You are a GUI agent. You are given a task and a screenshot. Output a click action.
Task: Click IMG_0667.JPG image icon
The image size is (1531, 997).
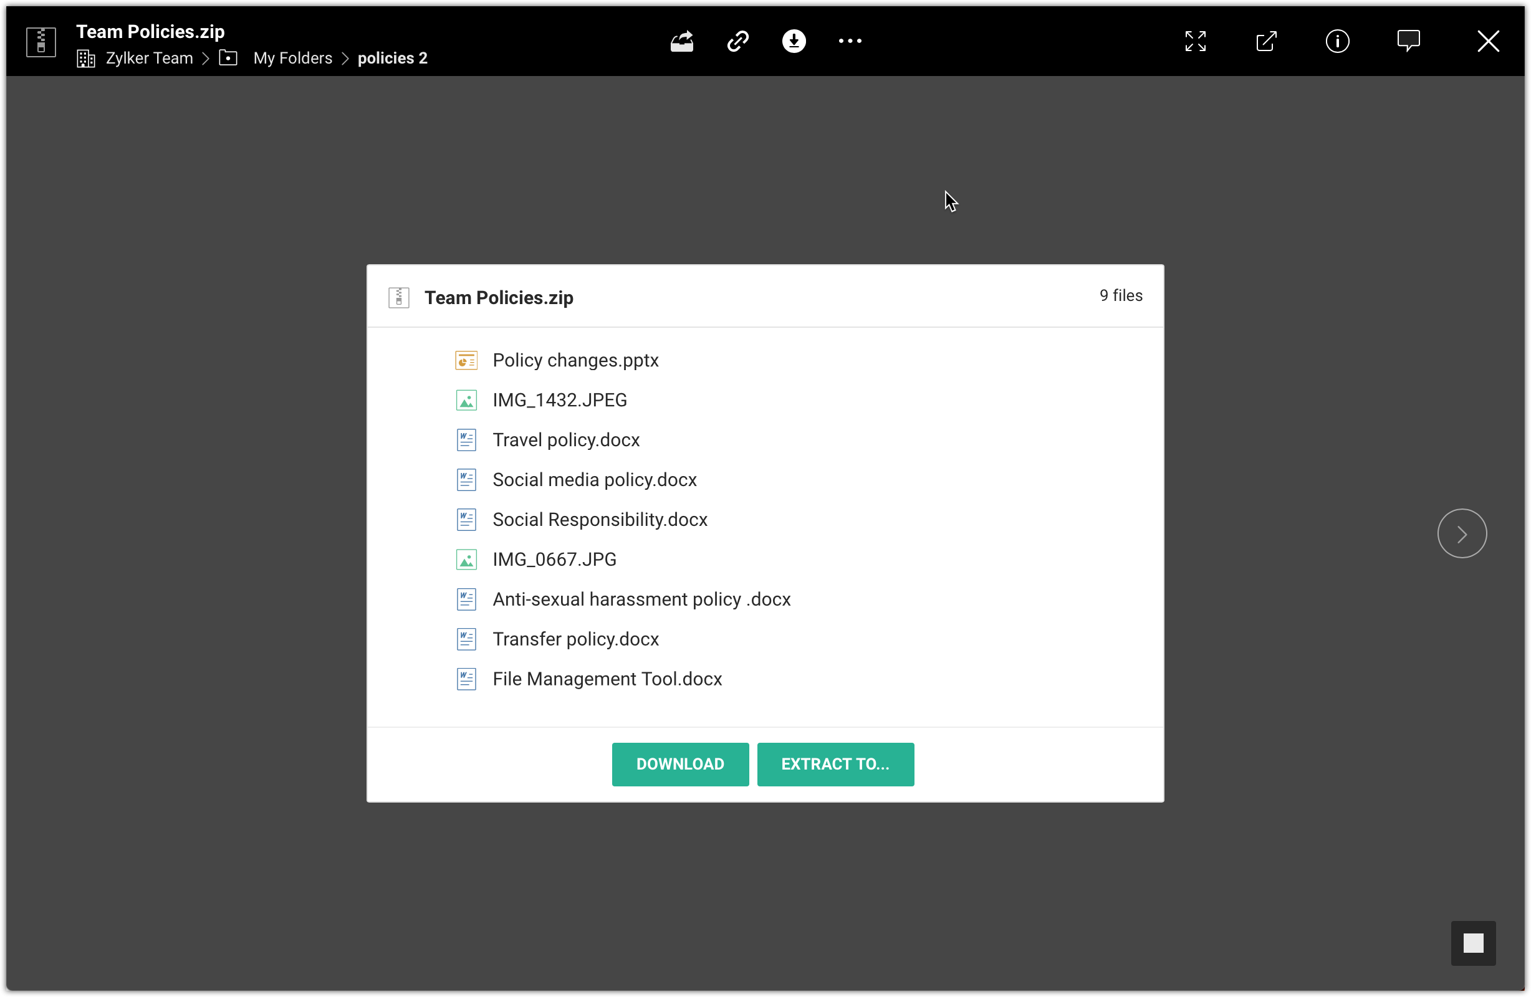pyautogui.click(x=466, y=560)
